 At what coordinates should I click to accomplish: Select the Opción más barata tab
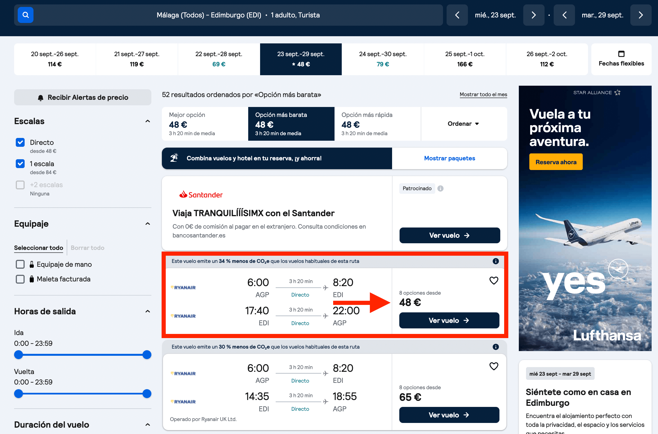[291, 124]
